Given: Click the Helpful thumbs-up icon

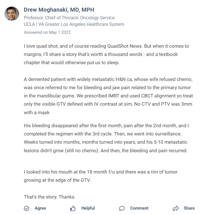Looking at the screenshot, I should coord(73,208).
